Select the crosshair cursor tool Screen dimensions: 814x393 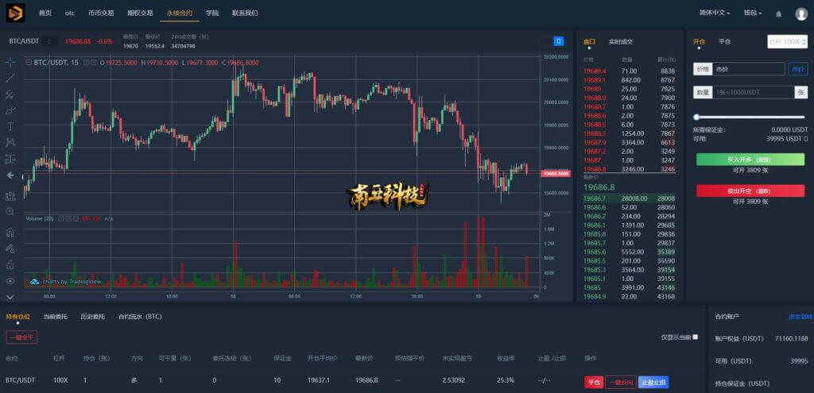(10, 62)
